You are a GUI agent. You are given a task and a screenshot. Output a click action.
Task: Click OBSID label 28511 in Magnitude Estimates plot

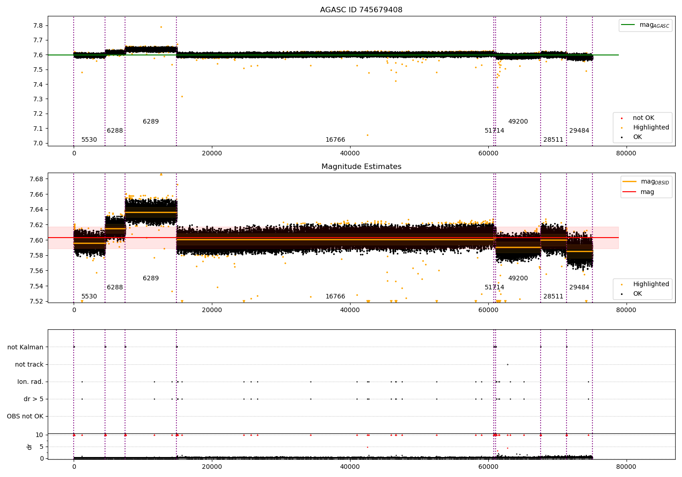pos(553,297)
